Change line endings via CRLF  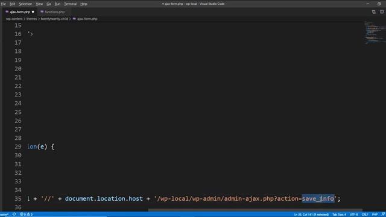point(365,215)
